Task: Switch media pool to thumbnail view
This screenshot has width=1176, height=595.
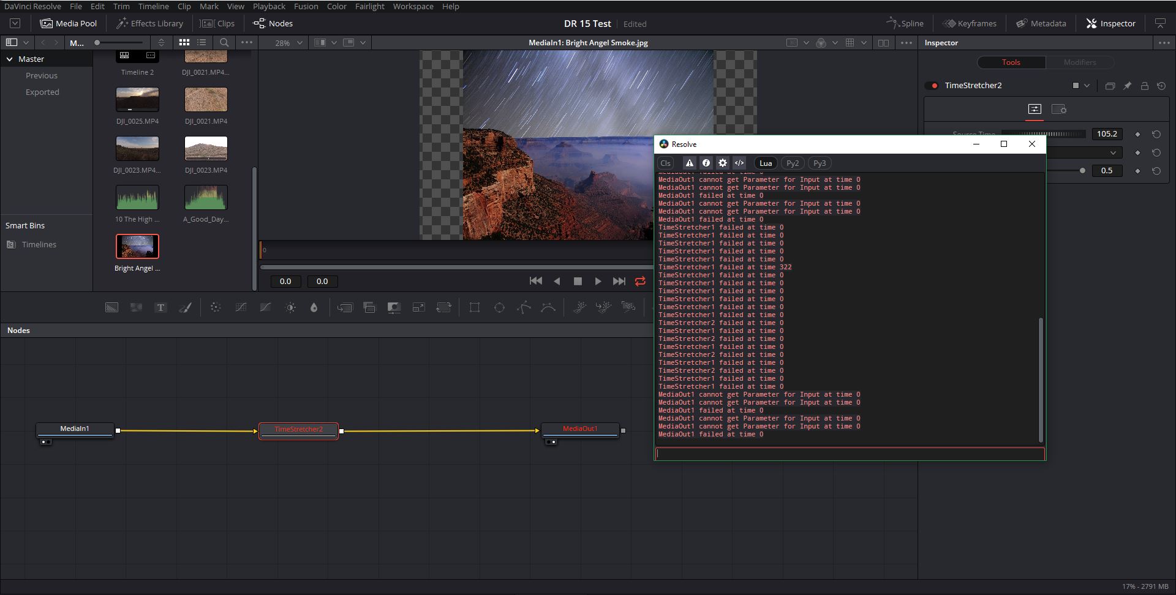Action: pyautogui.click(x=184, y=42)
